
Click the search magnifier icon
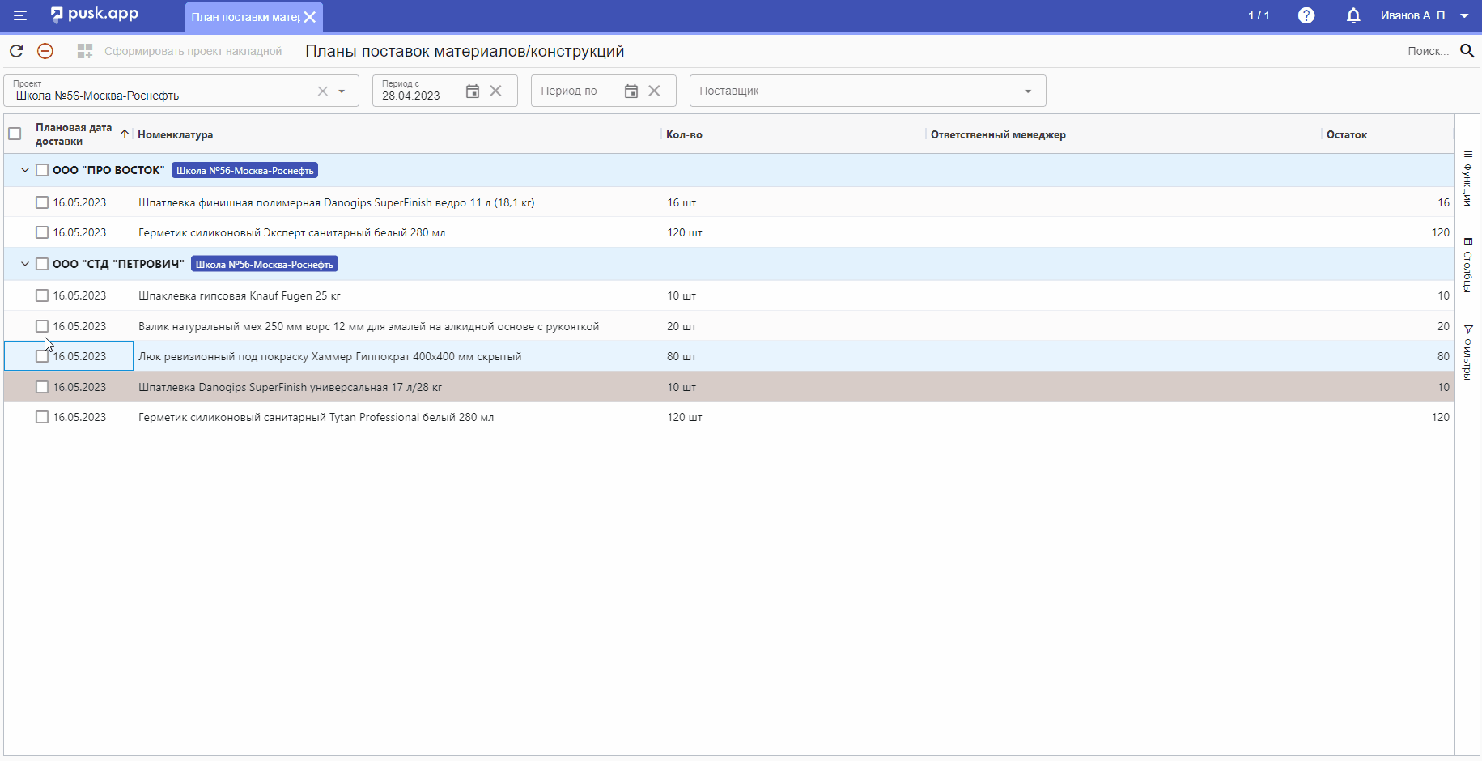coord(1467,51)
